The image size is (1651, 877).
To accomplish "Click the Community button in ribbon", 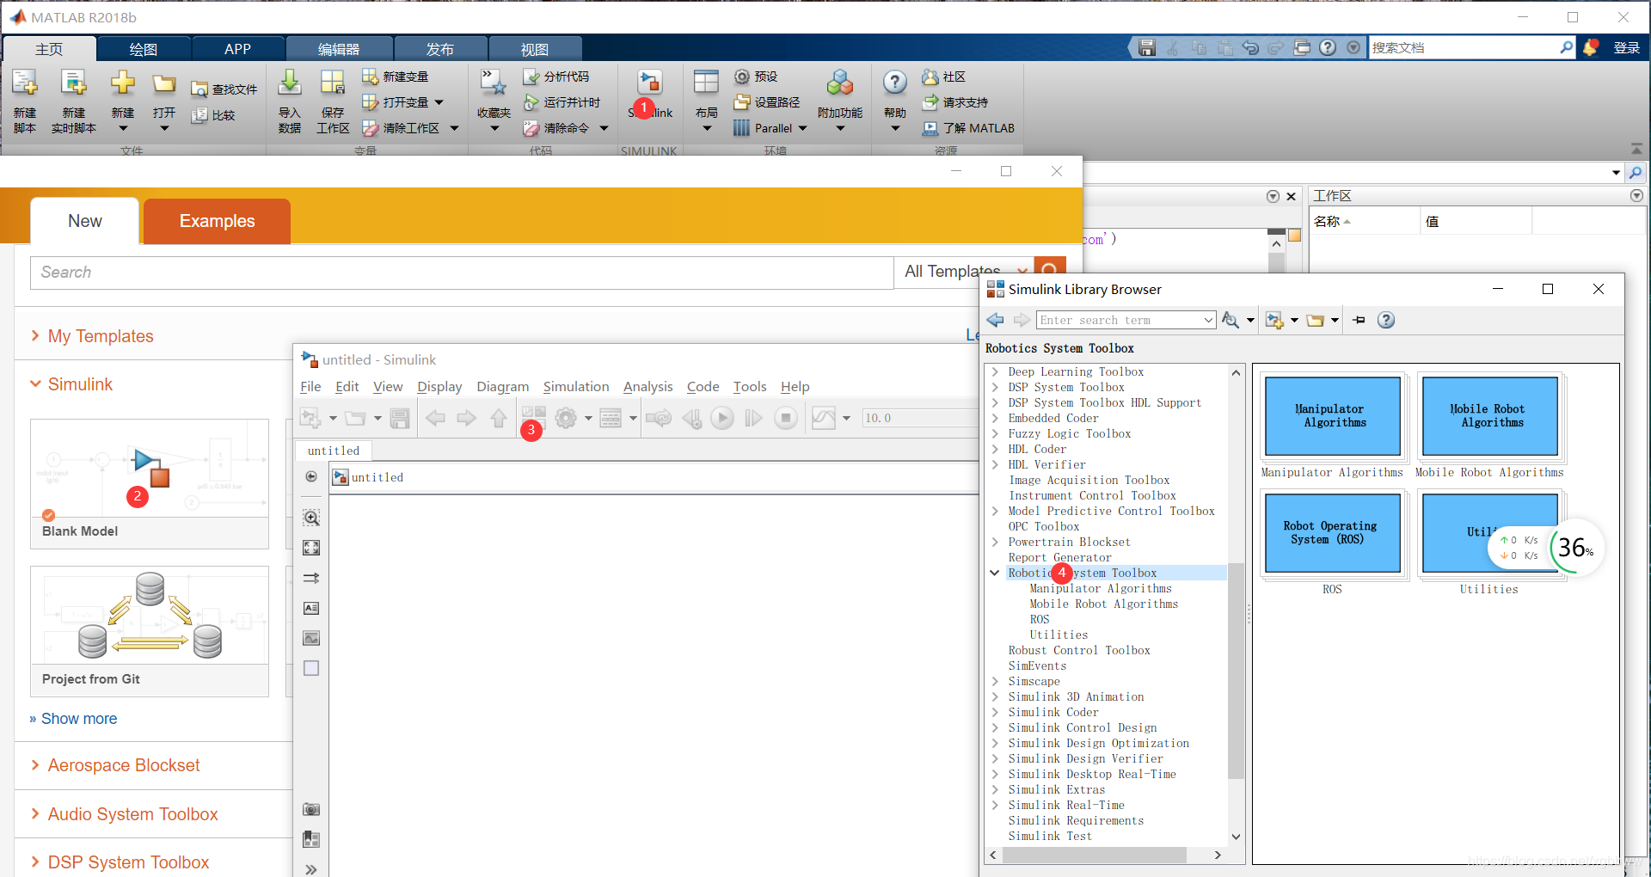I will [x=943, y=77].
